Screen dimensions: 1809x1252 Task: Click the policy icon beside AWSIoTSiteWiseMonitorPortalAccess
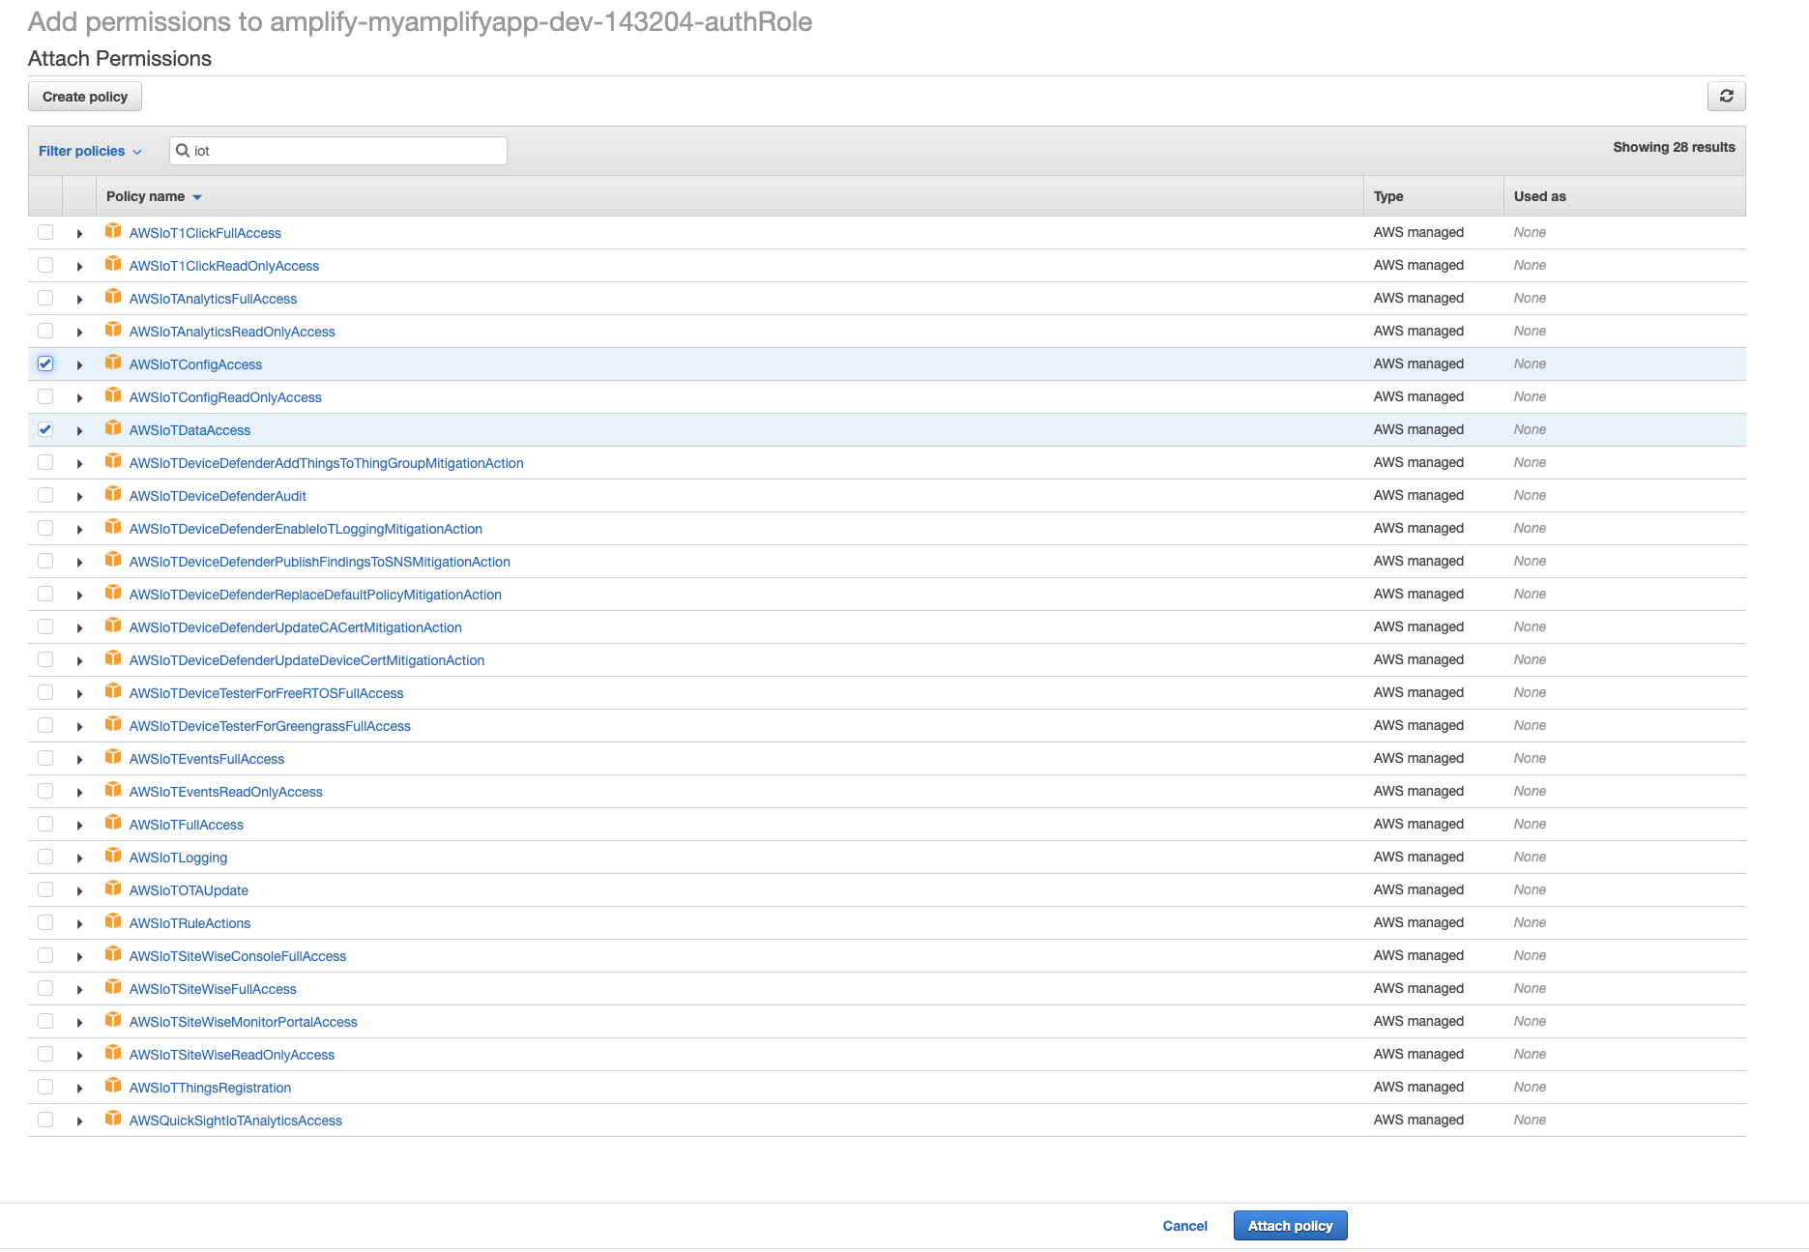pyautogui.click(x=113, y=1020)
